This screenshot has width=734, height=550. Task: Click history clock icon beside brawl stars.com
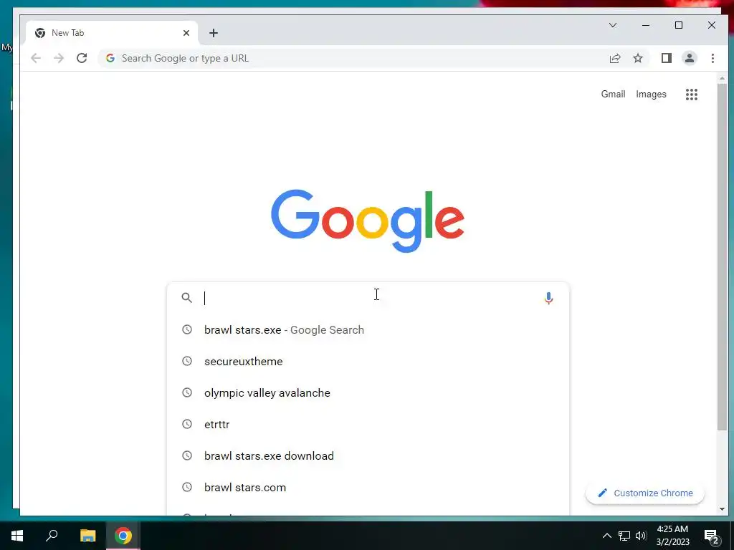click(x=187, y=487)
